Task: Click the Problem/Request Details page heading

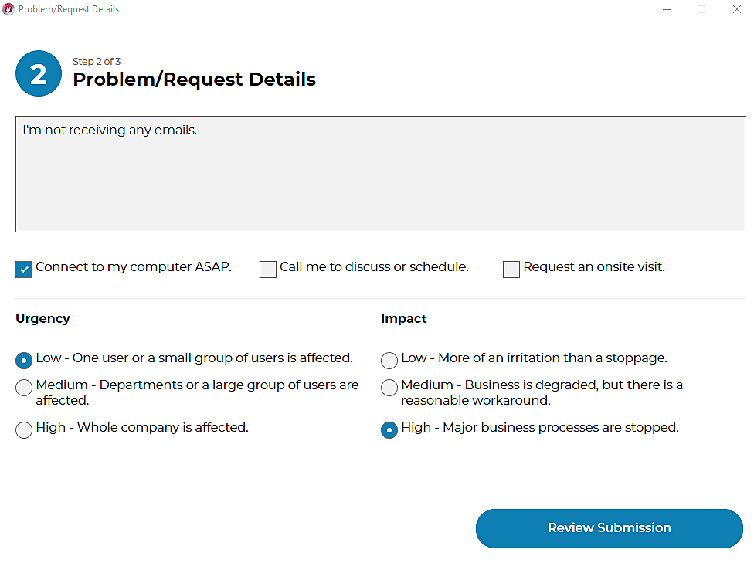Action: click(x=194, y=80)
